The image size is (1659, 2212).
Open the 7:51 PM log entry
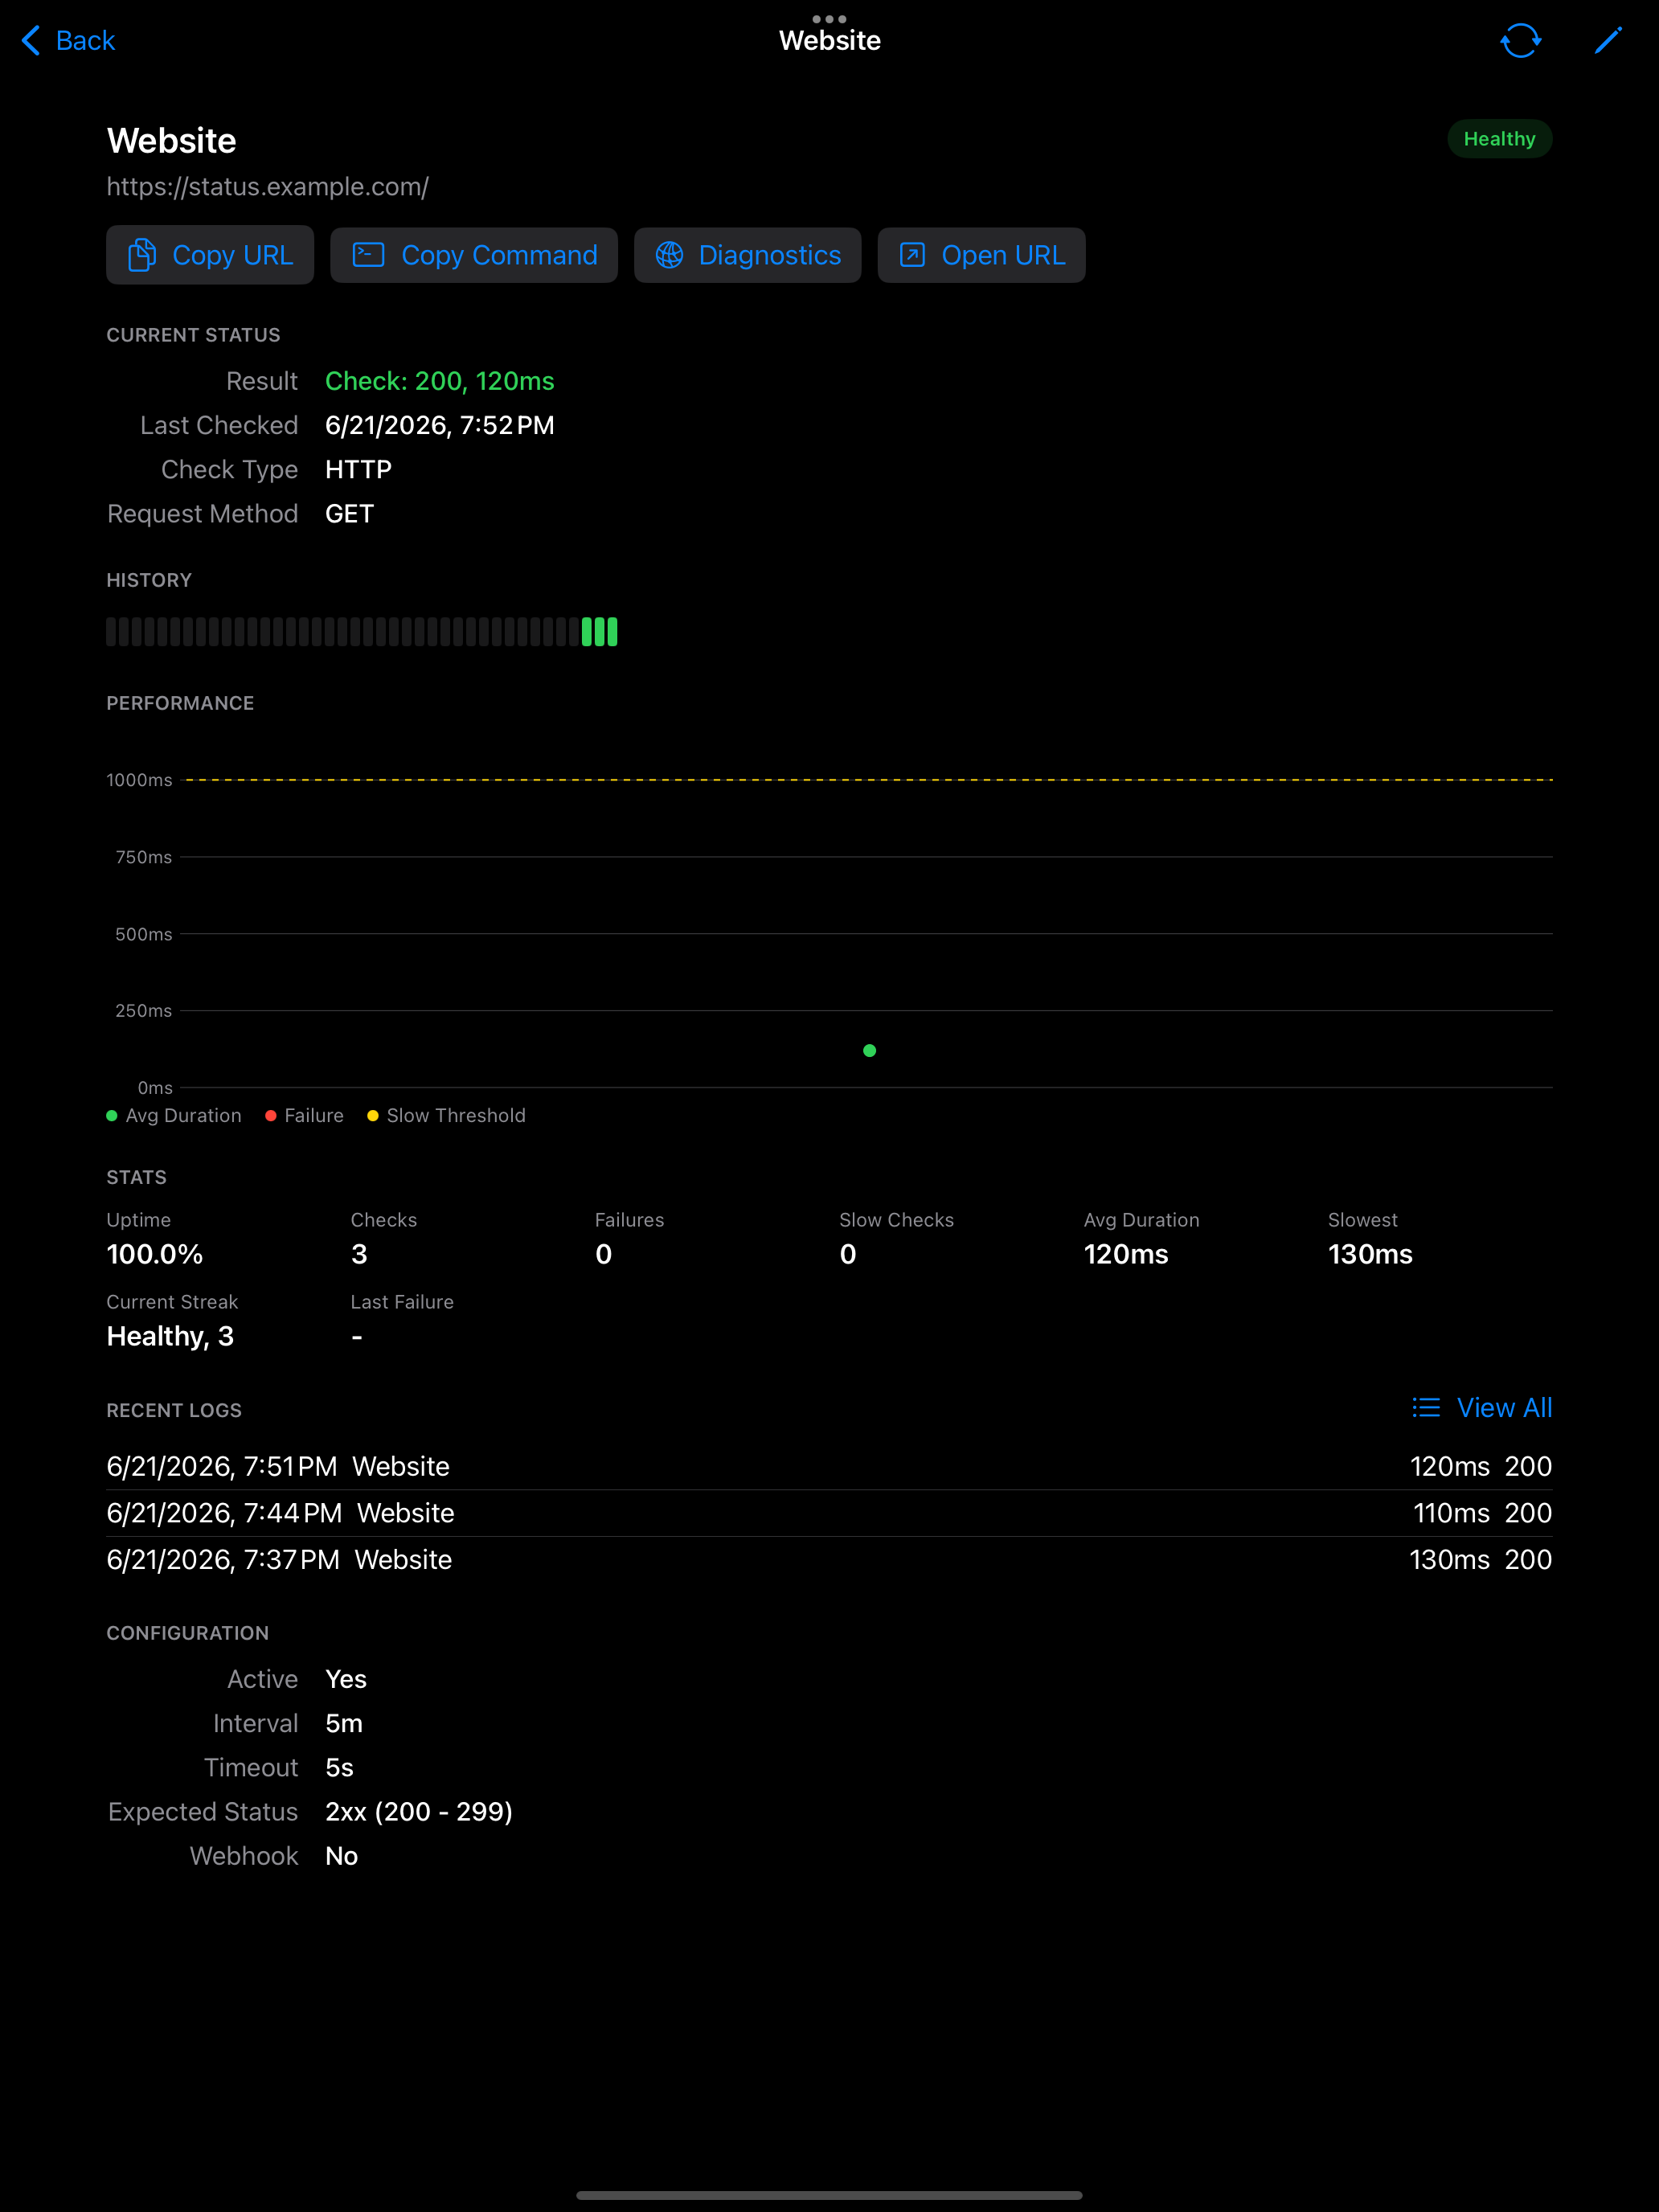click(x=829, y=1466)
